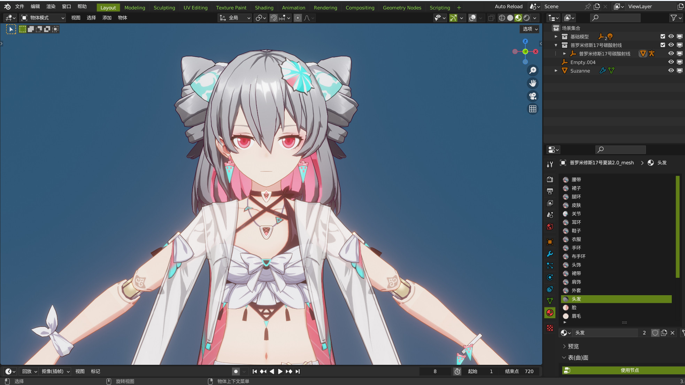This screenshot has height=385, width=685.
Task: Open the 渲染 menu
Action: [x=51, y=7]
